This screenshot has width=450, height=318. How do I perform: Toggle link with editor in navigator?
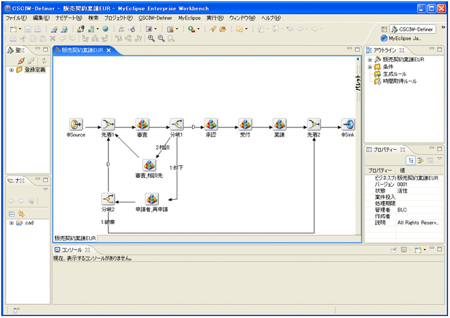pyautogui.click(x=21, y=214)
